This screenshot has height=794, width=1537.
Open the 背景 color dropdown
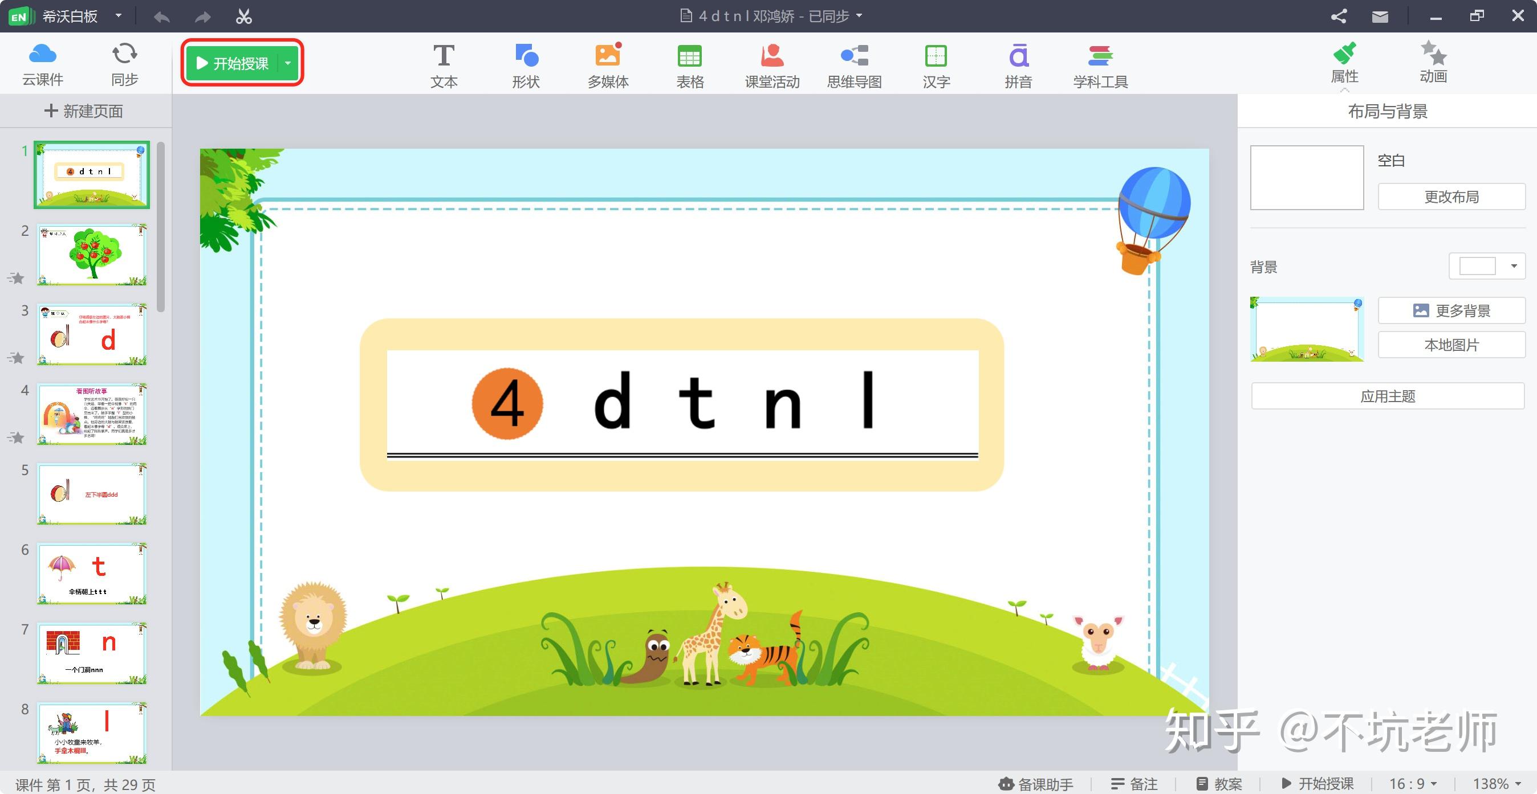[x=1513, y=266]
